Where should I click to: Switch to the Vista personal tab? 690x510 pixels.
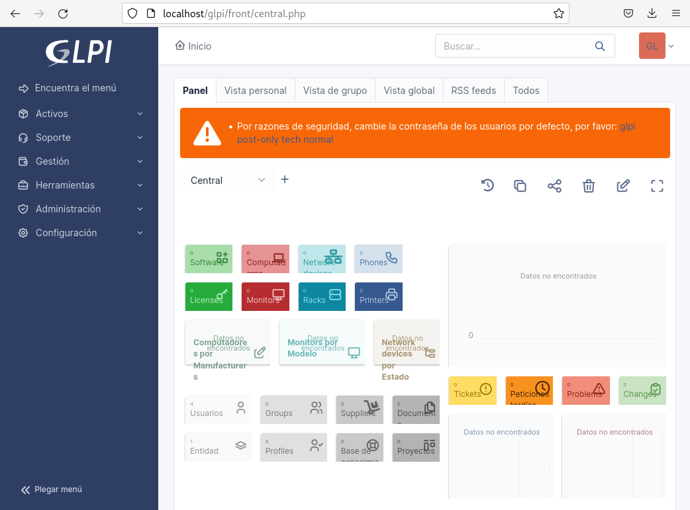click(255, 91)
